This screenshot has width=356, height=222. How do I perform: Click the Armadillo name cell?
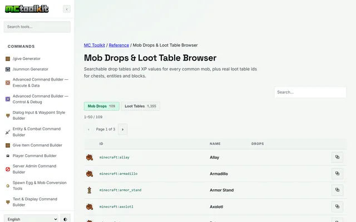pos(219,174)
